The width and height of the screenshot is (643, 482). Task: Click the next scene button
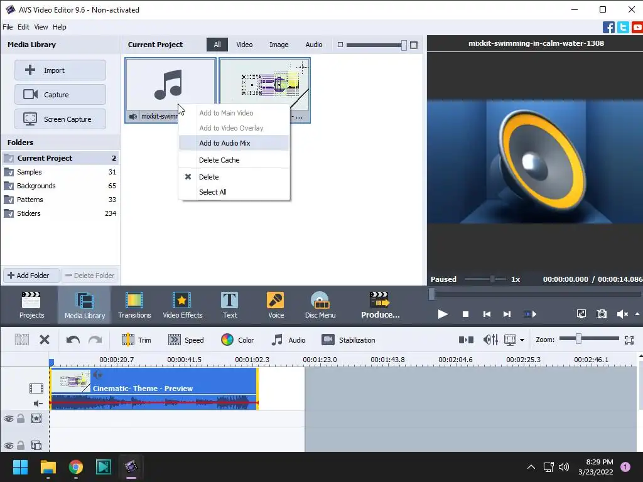coord(530,314)
